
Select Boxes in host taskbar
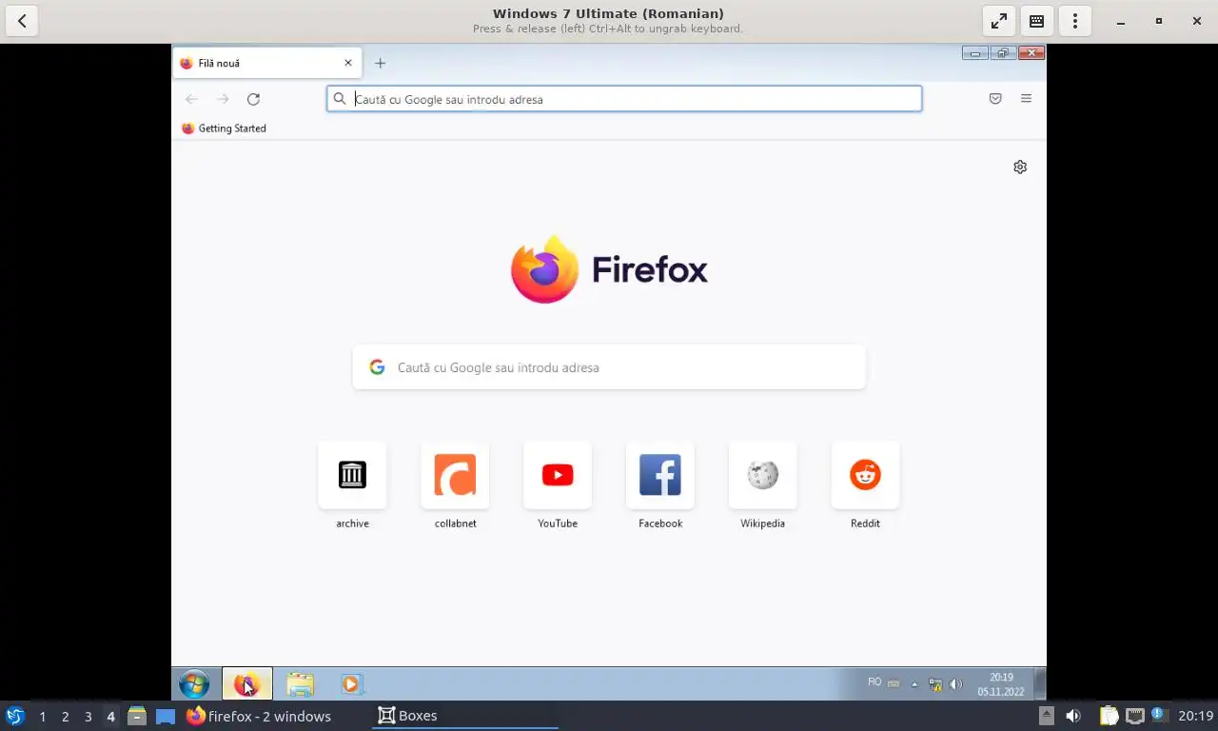[465, 716]
